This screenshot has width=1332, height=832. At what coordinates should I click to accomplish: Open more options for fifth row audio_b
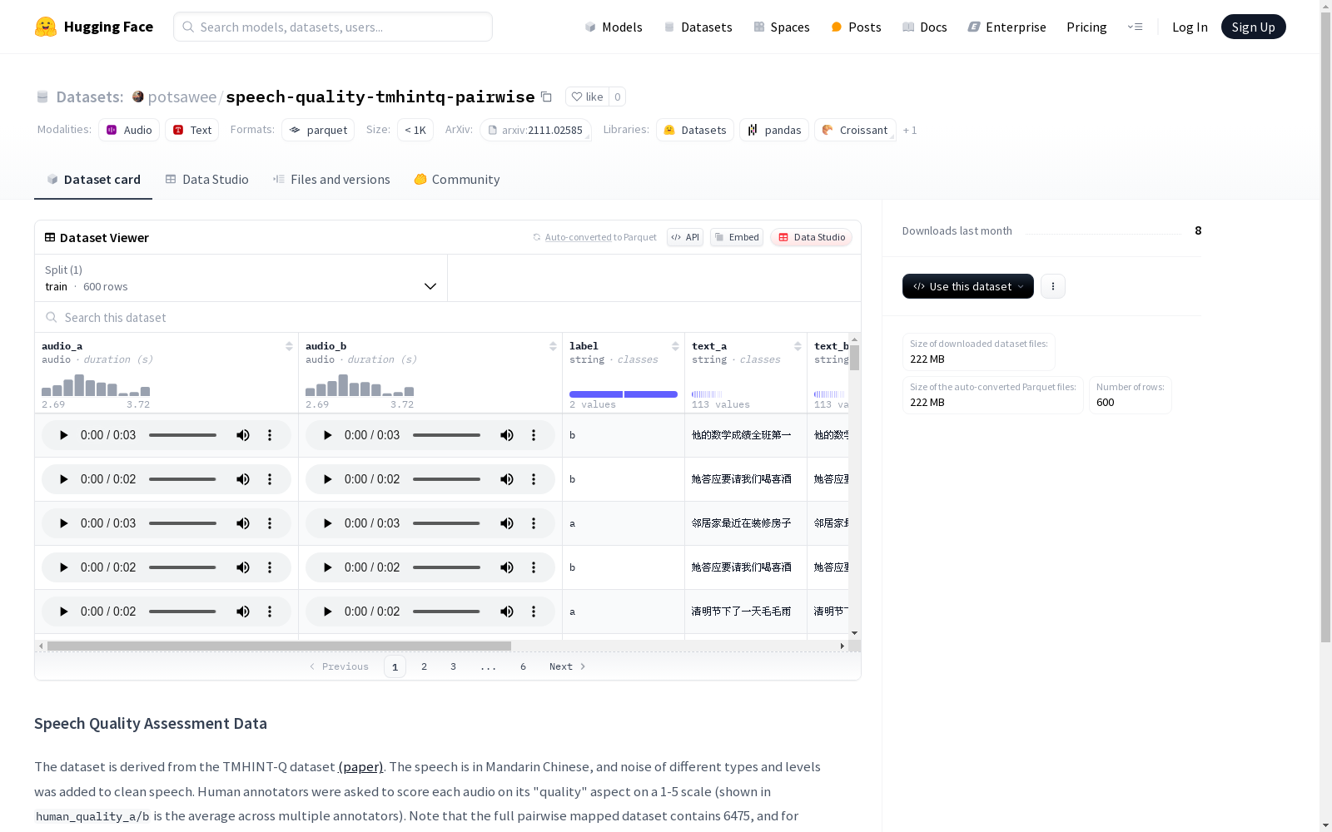coord(534,612)
